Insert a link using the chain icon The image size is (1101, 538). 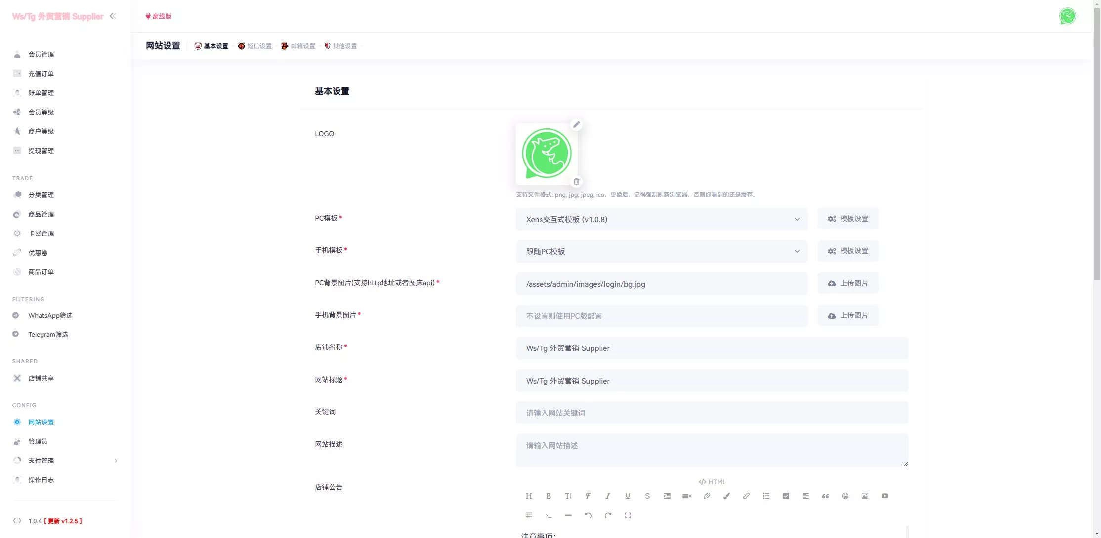coord(746,496)
